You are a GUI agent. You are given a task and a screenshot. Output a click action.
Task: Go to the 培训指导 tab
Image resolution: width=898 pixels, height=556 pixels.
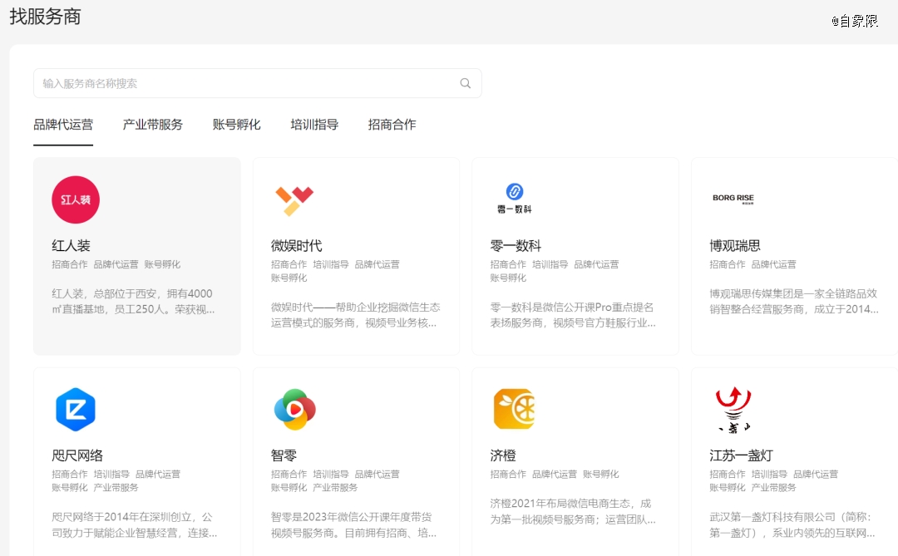pos(314,125)
